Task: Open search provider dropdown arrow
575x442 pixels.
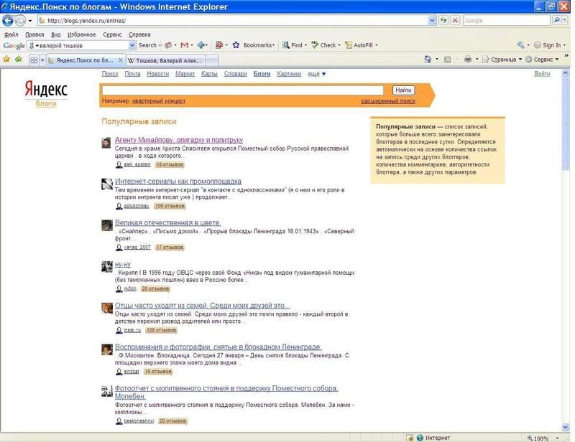Action: pyautogui.click(x=565, y=21)
